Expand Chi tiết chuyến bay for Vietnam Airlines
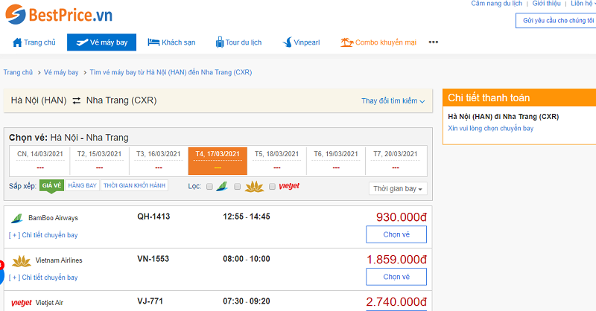Viewport: 596px width, 311px height. coord(43,278)
